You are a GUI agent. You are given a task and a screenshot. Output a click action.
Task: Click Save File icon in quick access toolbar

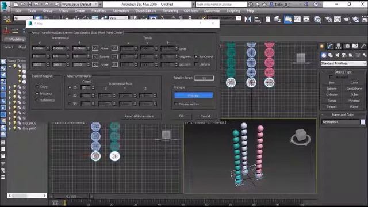(30, 4)
